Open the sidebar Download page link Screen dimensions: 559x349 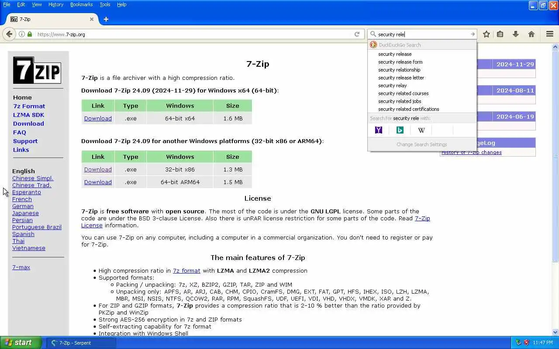tap(28, 123)
